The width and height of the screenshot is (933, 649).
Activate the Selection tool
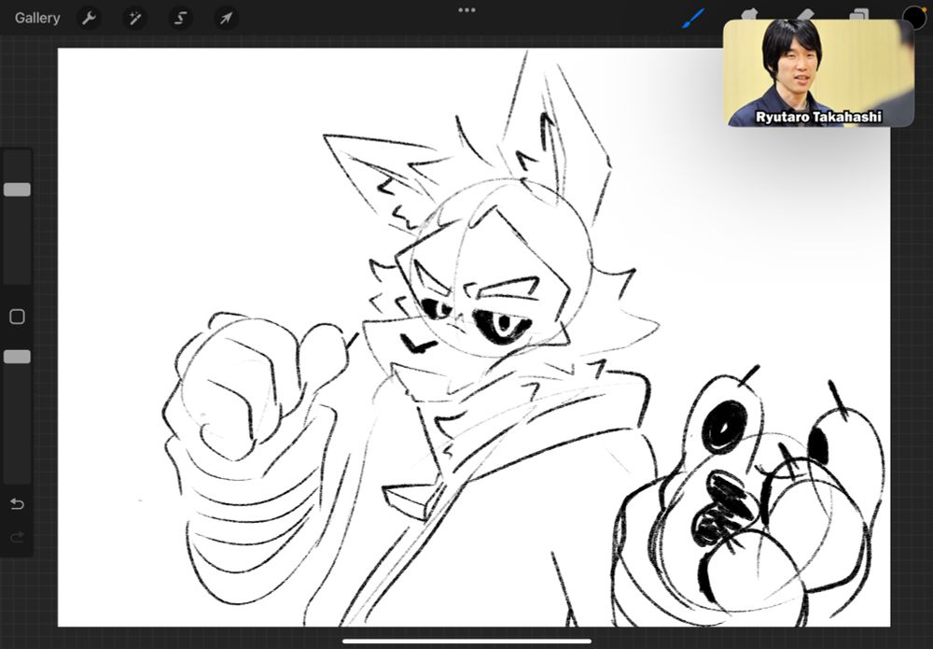tap(180, 19)
